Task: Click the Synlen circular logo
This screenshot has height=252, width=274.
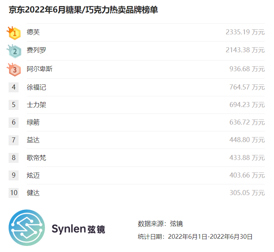Action: pyautogui.click(x=26, y=228)
